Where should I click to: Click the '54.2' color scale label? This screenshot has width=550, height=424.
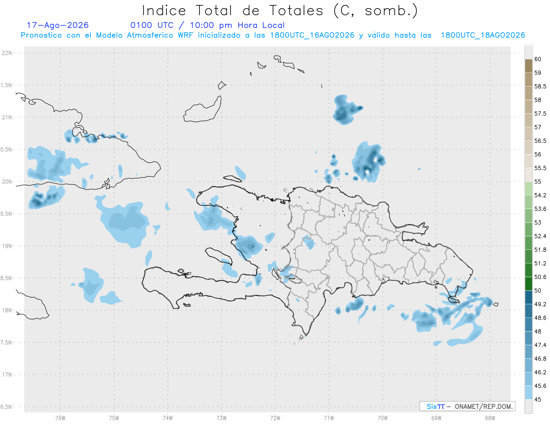[540, 195]
